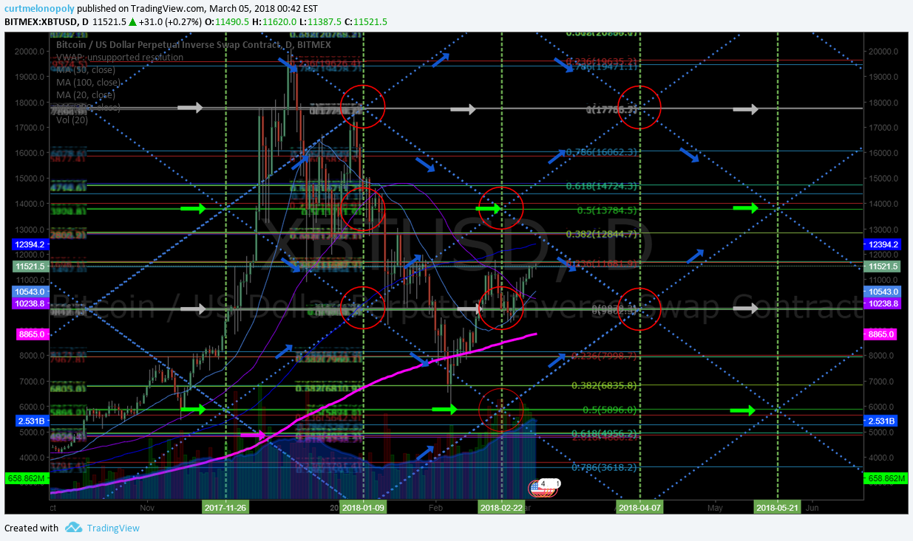Click the BITMEX:XBTUSD, D symbol text
This screenshot has width=913, height=541.
pyautogui.click(x=47, y=22)
